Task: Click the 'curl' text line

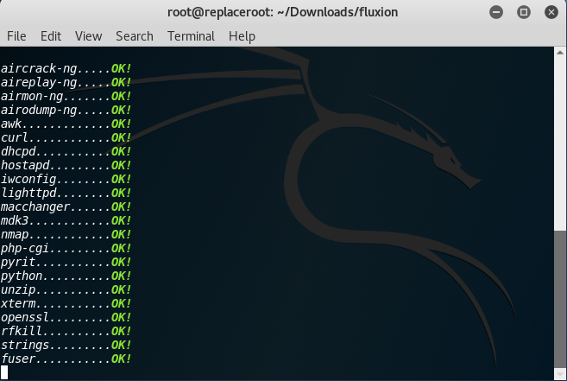Action: tap(66, 137)
